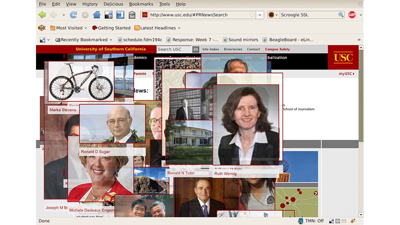Focus the URL address field
400x225 pixels.
199,15
